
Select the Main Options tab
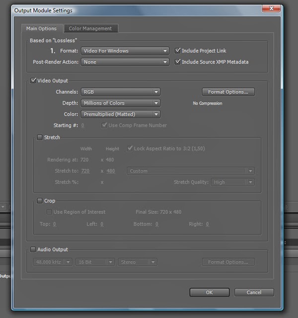click(42, 28)
